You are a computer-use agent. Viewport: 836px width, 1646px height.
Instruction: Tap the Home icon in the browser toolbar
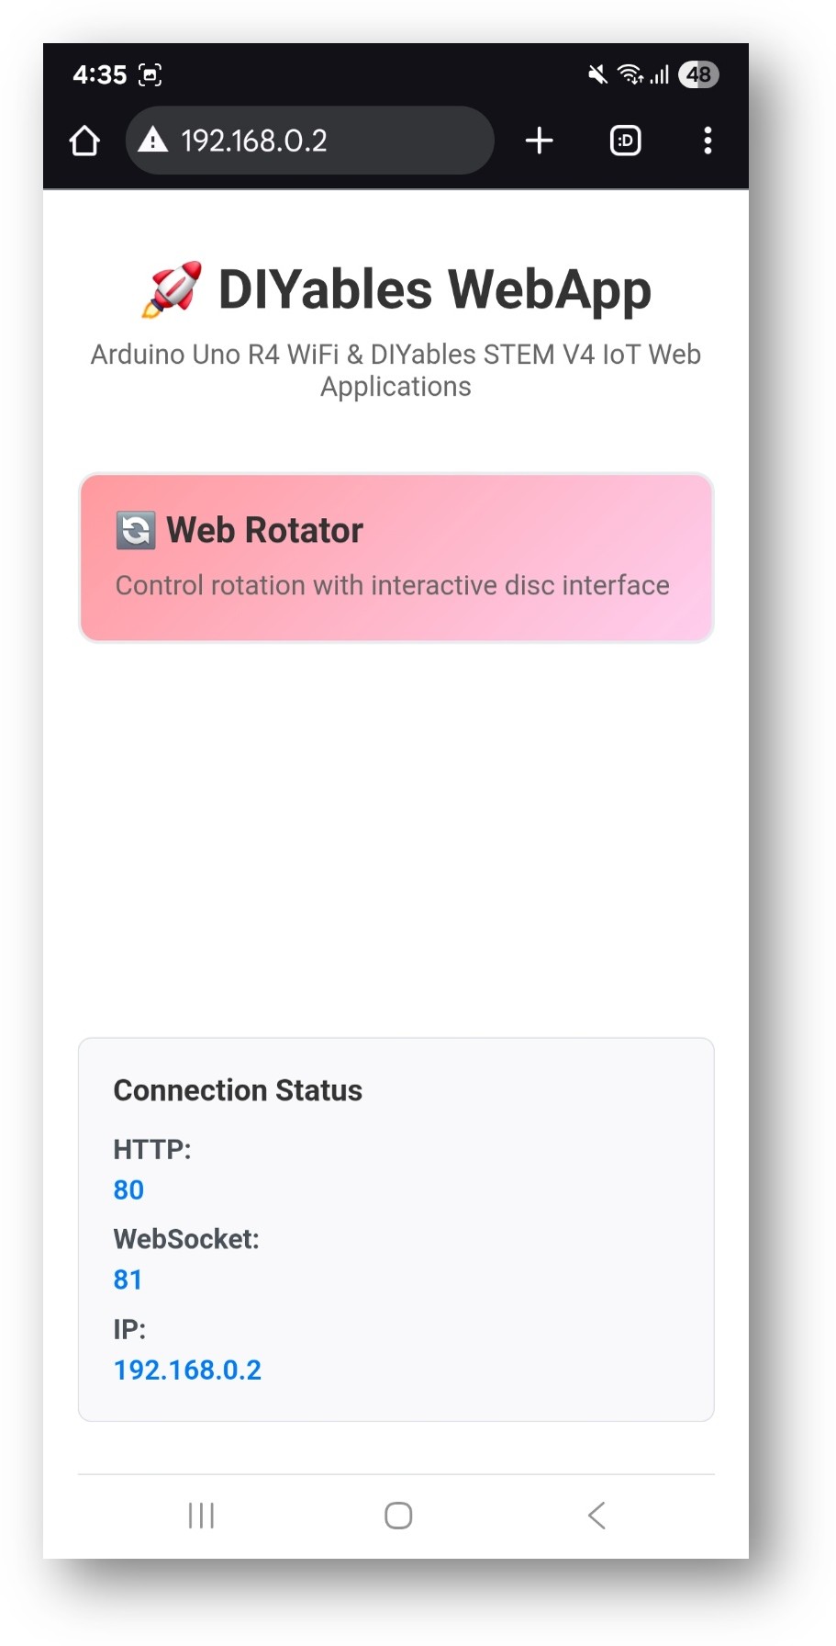[x=84, y=141]
